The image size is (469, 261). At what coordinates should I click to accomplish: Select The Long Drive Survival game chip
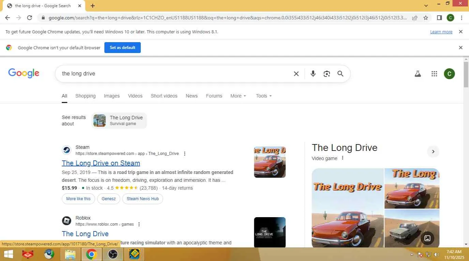click(119, 121)
